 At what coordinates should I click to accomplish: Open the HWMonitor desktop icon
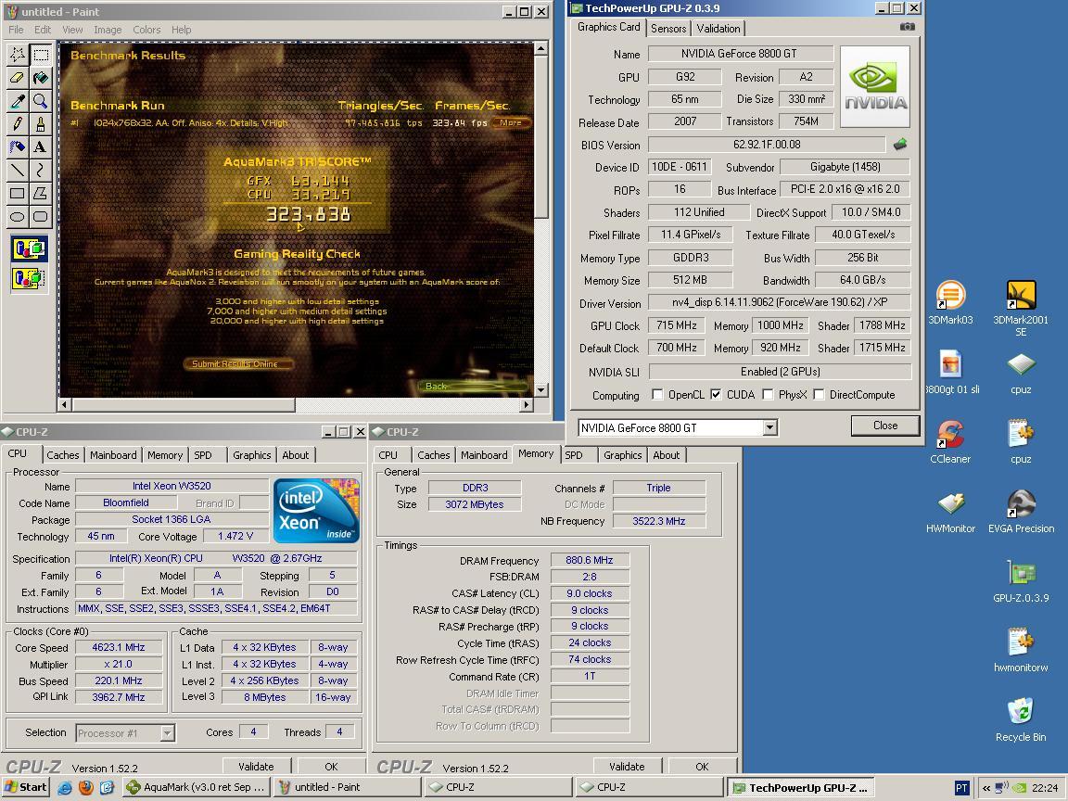click(x=950, y=512)
